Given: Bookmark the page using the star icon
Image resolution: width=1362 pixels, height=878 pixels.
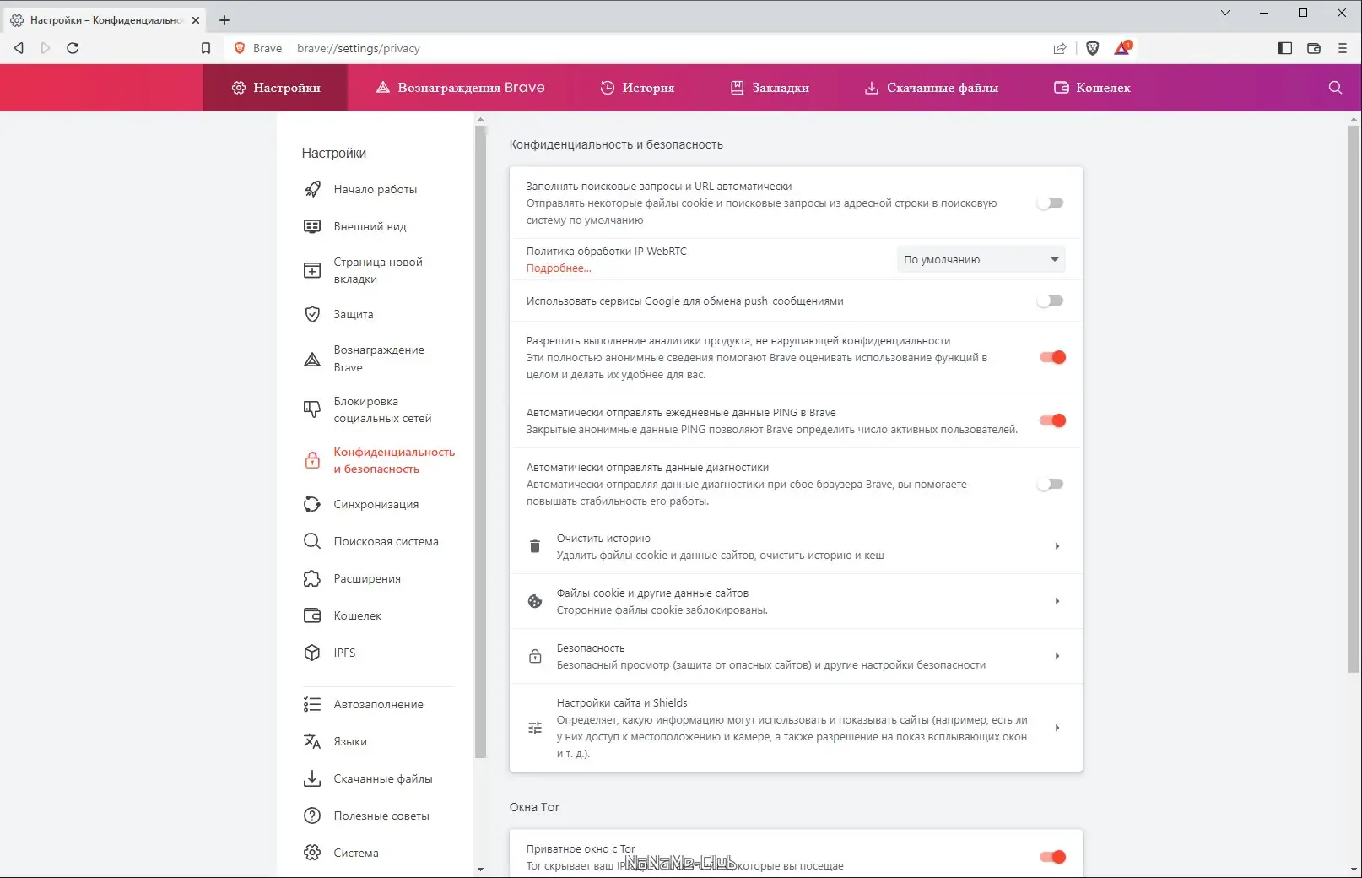Looking at the screenshot, I should (206, 48).
